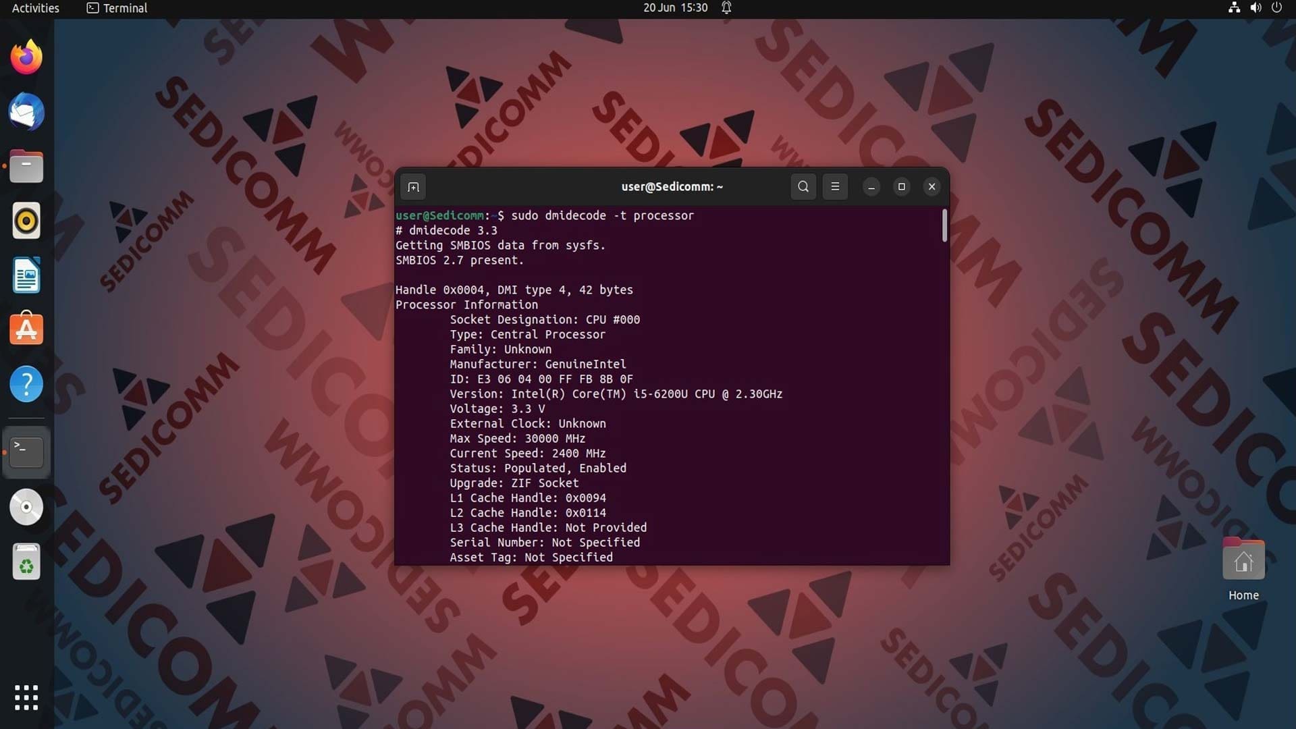Click the 'Serial Number: Not Specified' line
1296x729 pixels.
point(545,543)
